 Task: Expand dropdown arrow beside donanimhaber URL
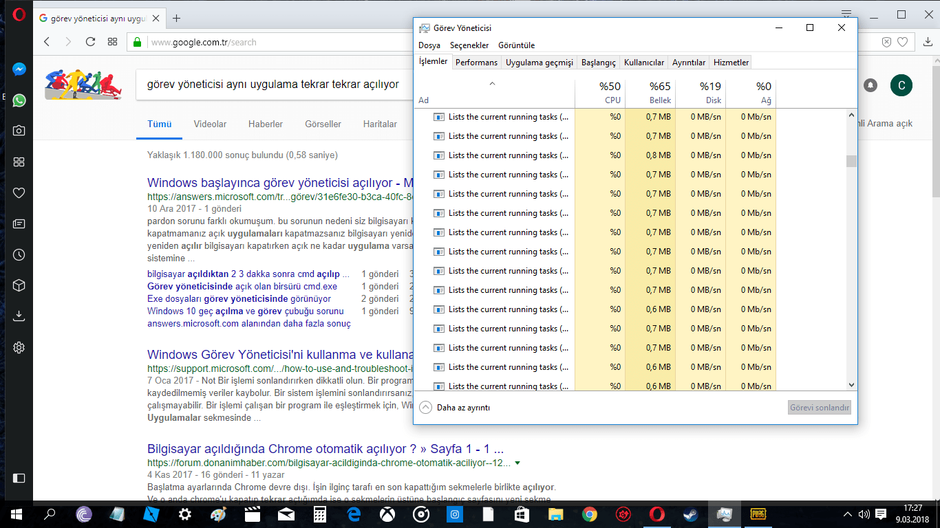click(517, 463)
